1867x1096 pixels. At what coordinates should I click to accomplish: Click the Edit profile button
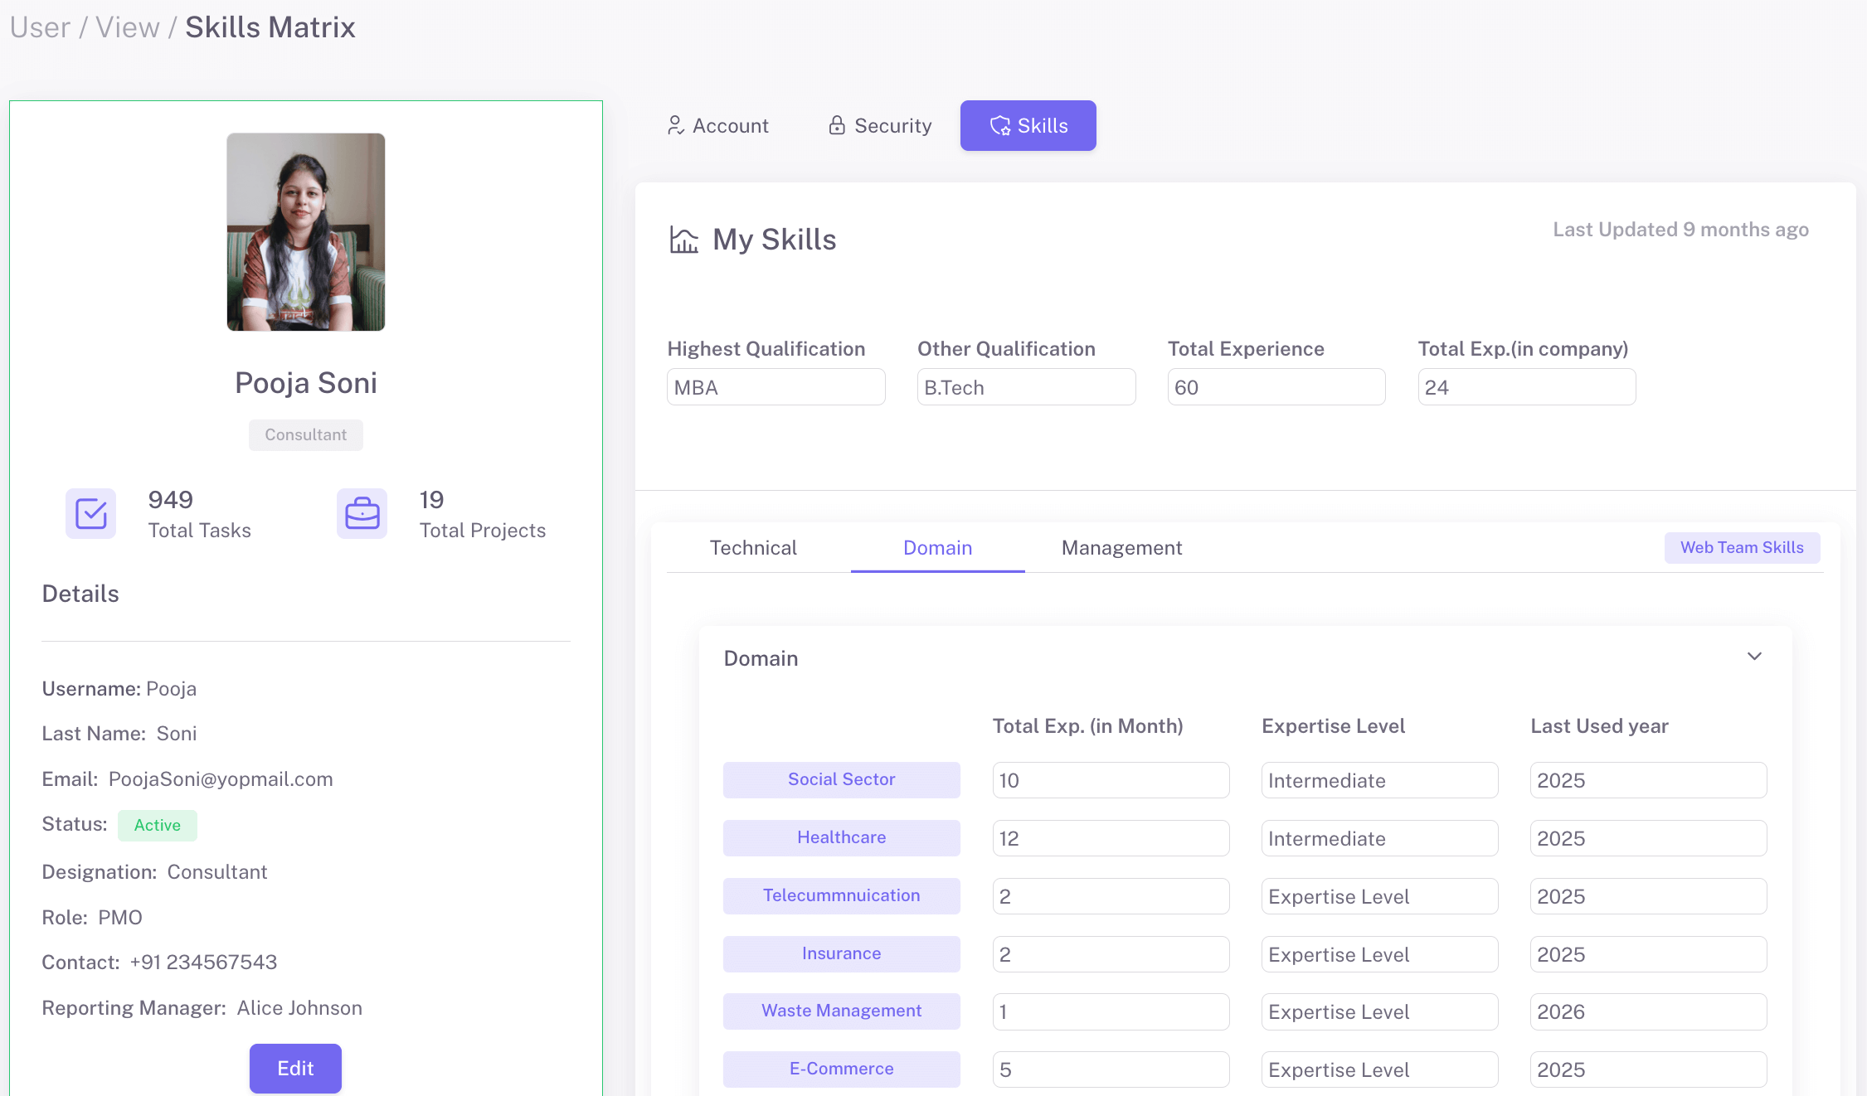[295, 1068]
